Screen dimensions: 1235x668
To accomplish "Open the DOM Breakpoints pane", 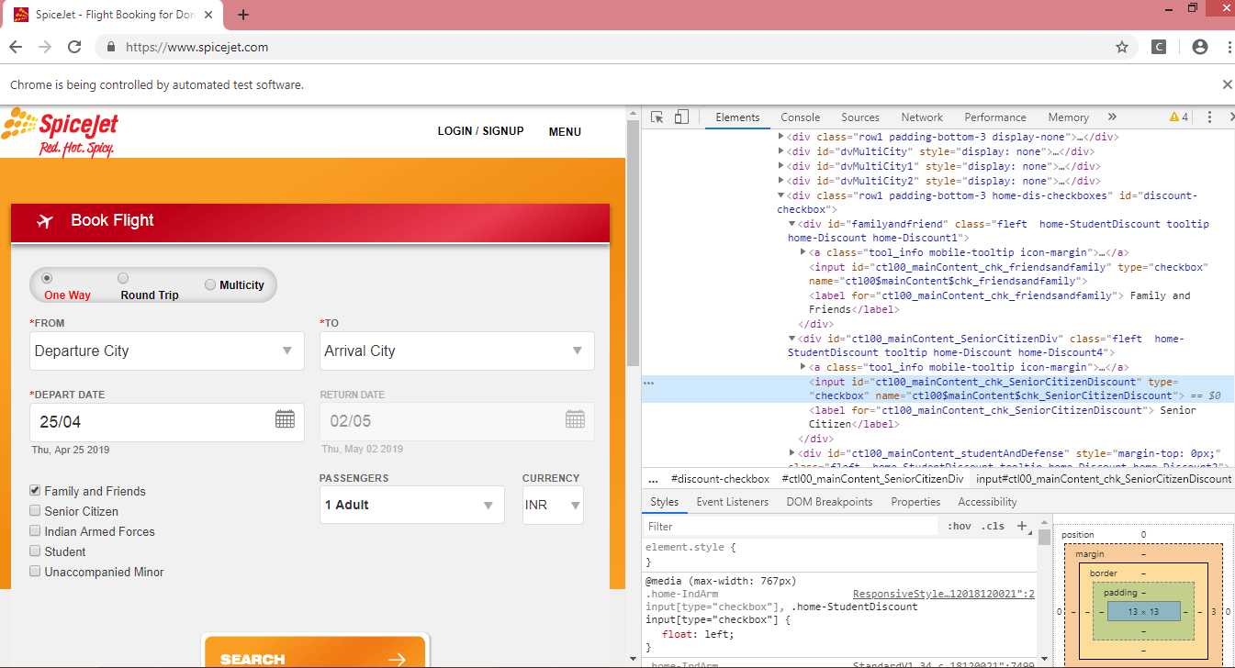I will [x=829, y=502].
